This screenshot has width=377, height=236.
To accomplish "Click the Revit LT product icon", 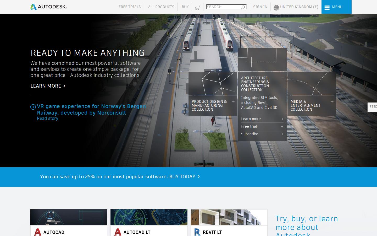I will coord(197,232).
